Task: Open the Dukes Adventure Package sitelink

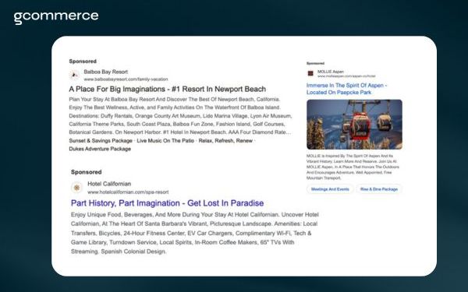Action: pos(100,149)
